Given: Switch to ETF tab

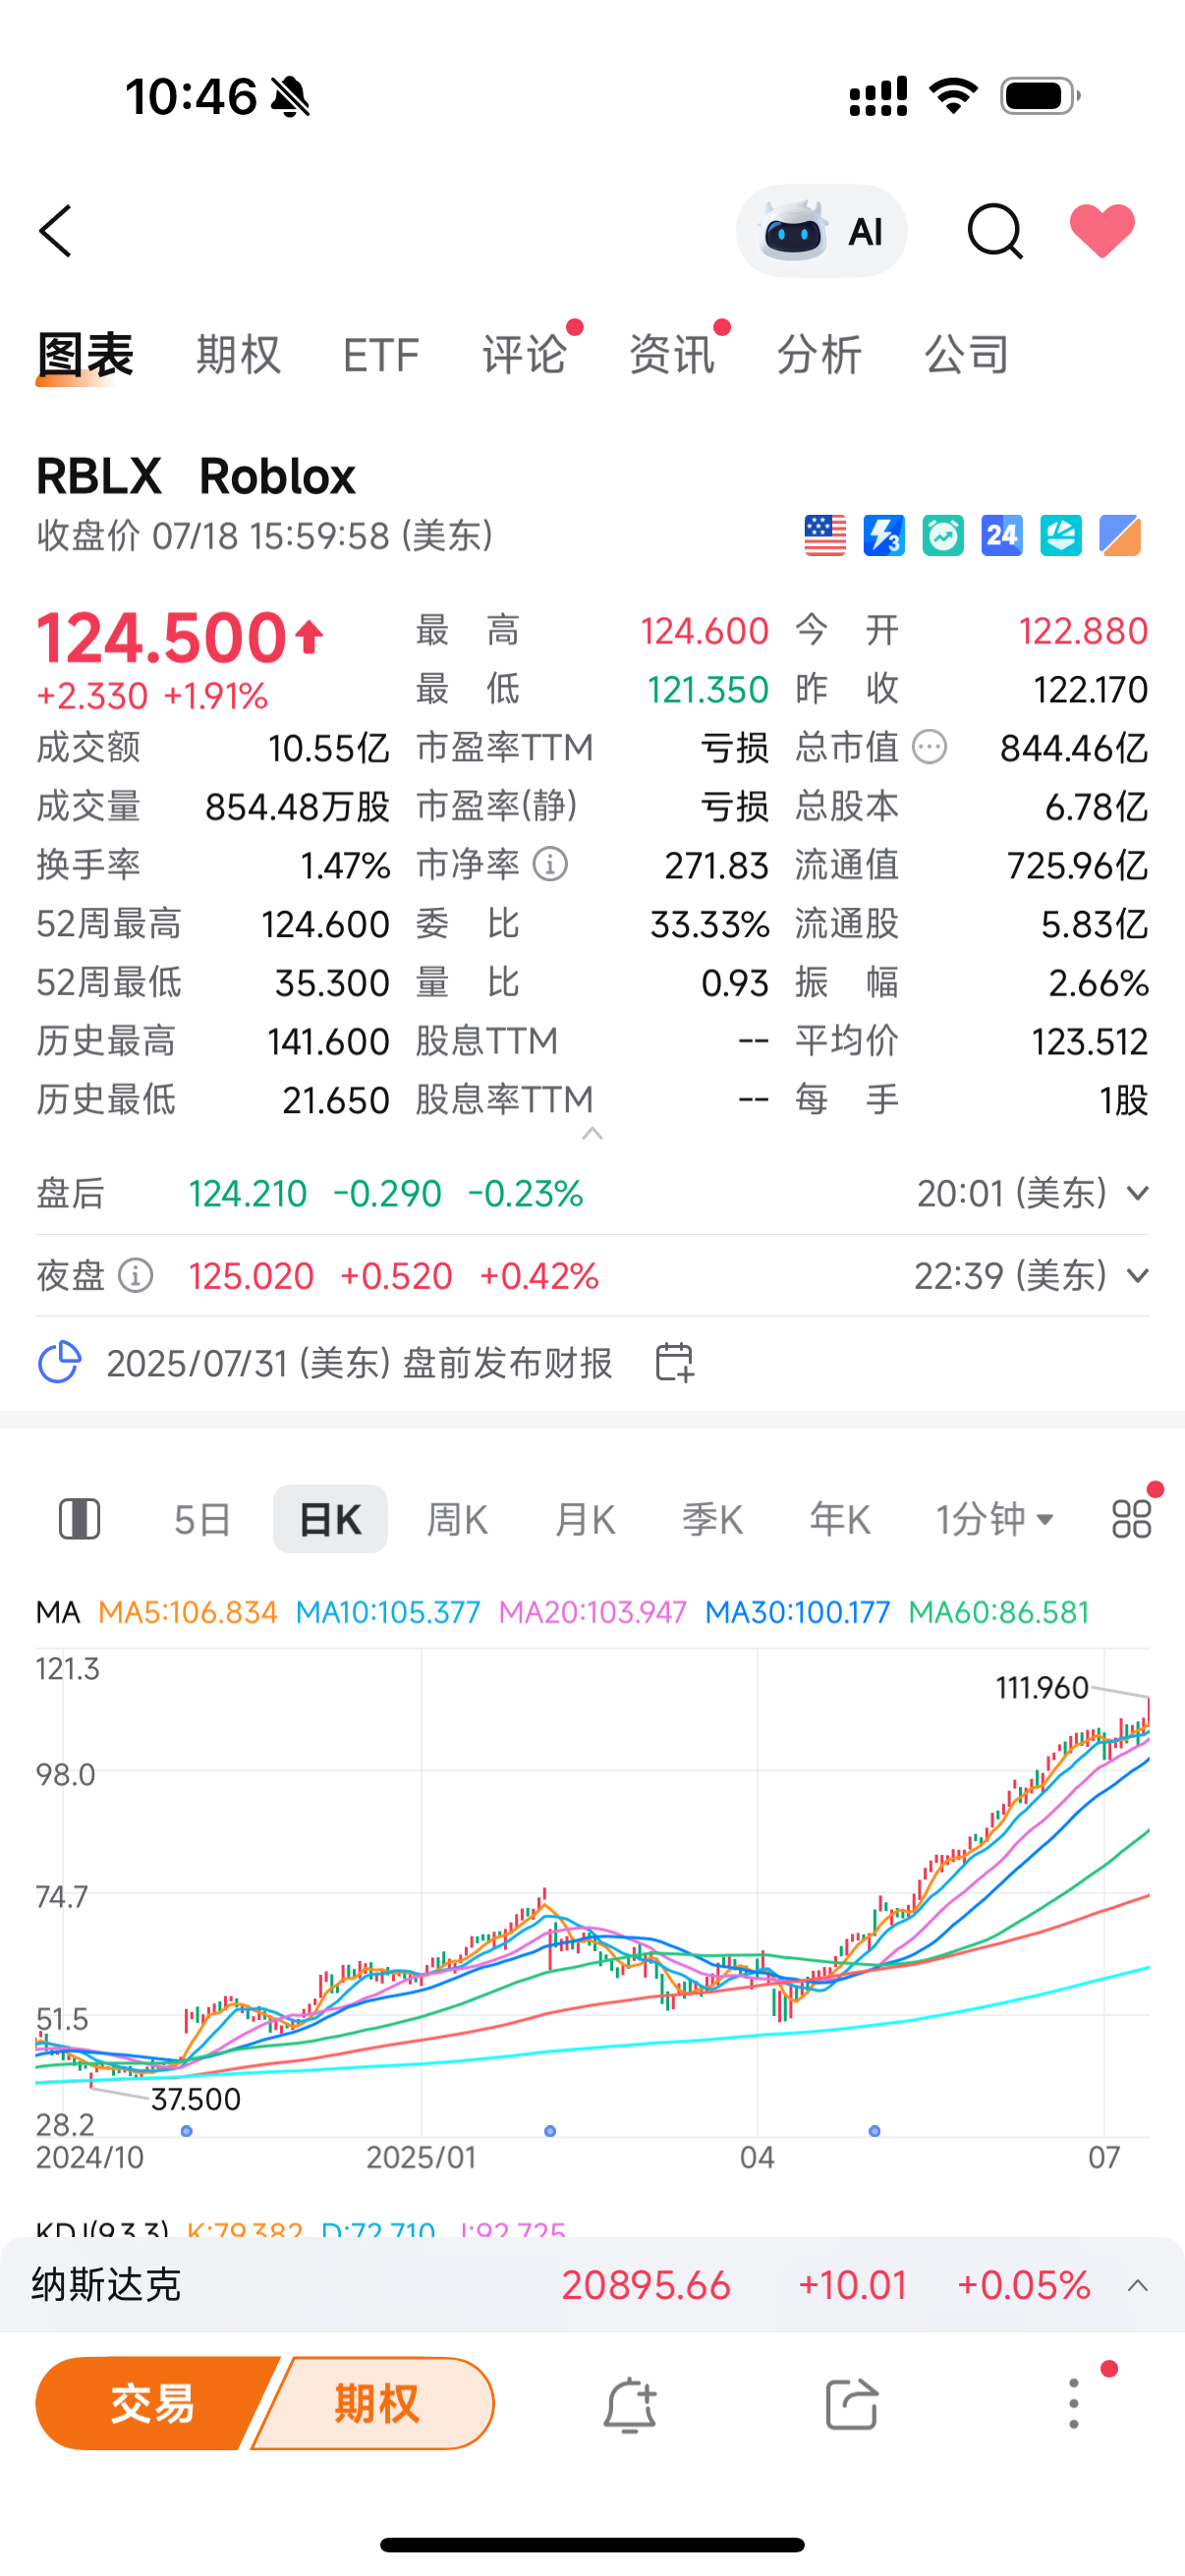Looking at the screenshot, I should point(381,356).
